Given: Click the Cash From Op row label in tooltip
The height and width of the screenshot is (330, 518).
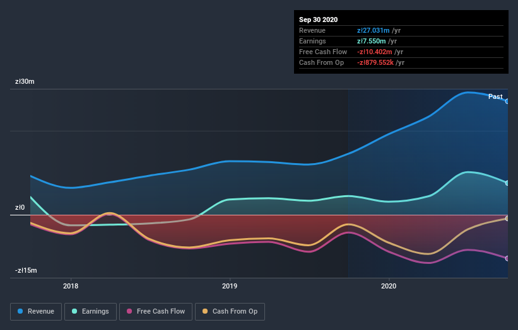Looking at the screenshot, I should point(321,62).
